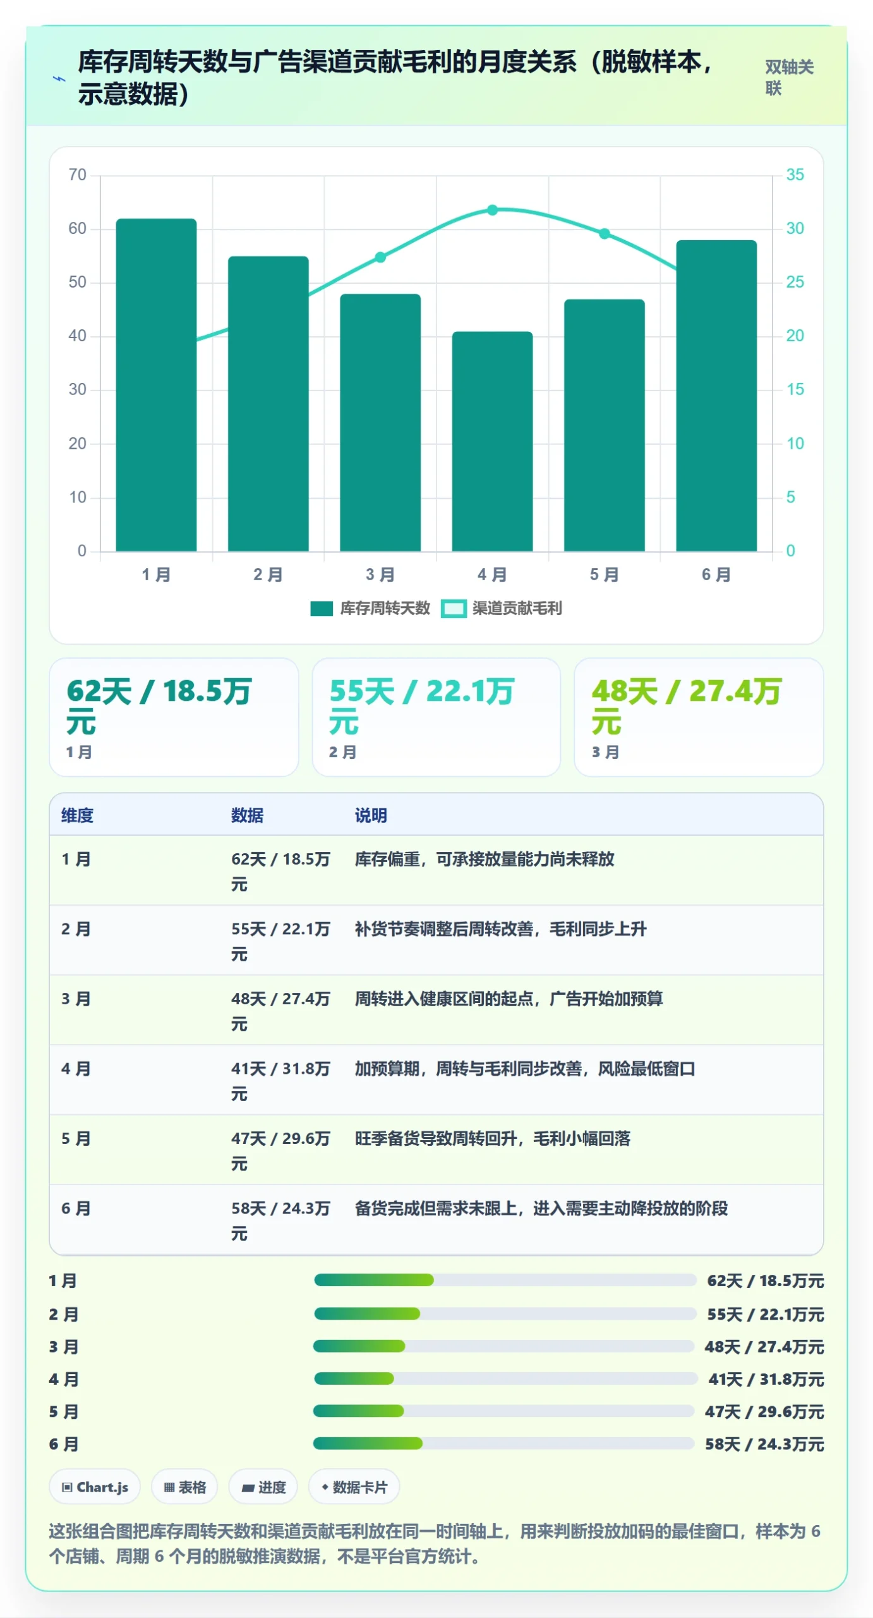
Task: Click the 4月 progress bar
Action: 506,1378
